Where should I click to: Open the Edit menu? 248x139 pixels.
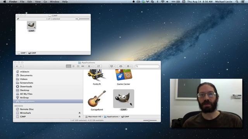29,2
